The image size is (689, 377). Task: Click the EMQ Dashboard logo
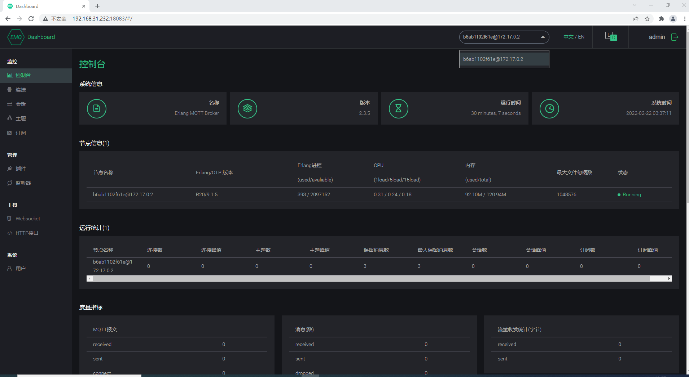click(x=31, y=37)
